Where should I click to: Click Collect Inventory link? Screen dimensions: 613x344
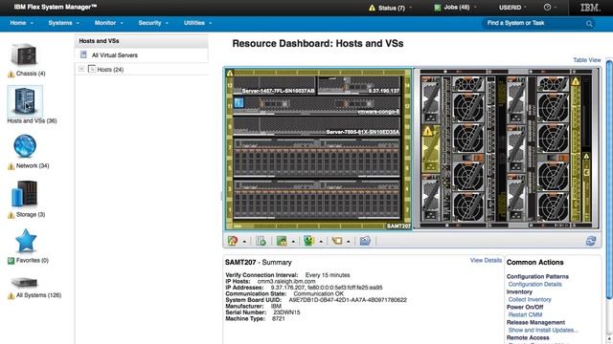530,299
